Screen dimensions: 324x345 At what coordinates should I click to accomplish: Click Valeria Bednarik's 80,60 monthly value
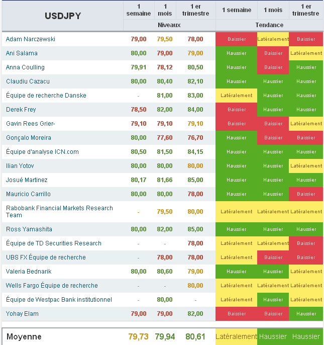pos(165,272)
